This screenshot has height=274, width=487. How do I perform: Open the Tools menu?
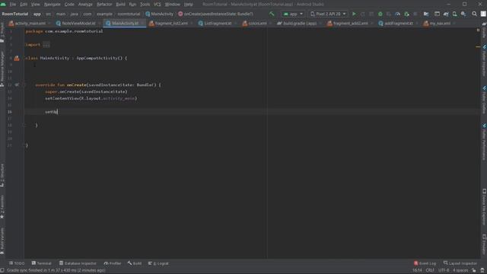(145, 5)
